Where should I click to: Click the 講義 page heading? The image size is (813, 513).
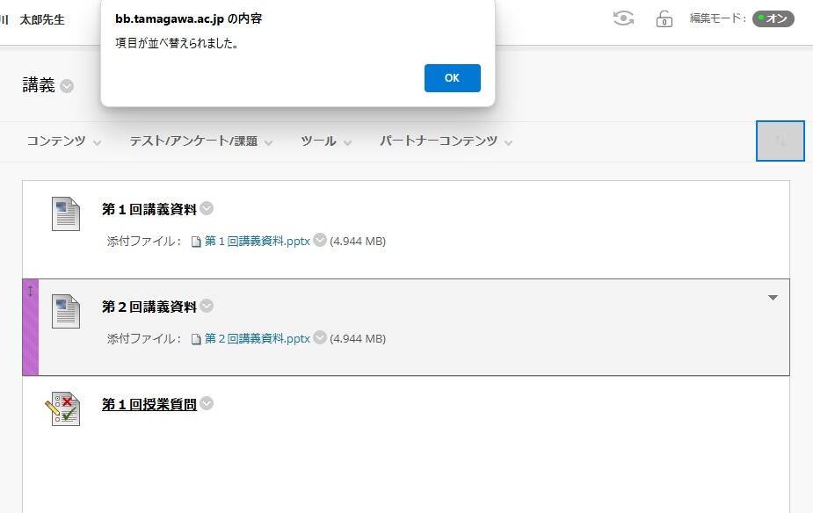39,85
